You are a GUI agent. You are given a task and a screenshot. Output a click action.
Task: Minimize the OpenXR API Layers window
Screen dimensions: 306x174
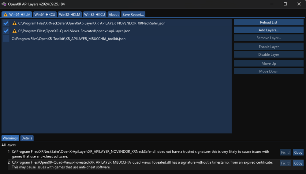click(272, 4)
